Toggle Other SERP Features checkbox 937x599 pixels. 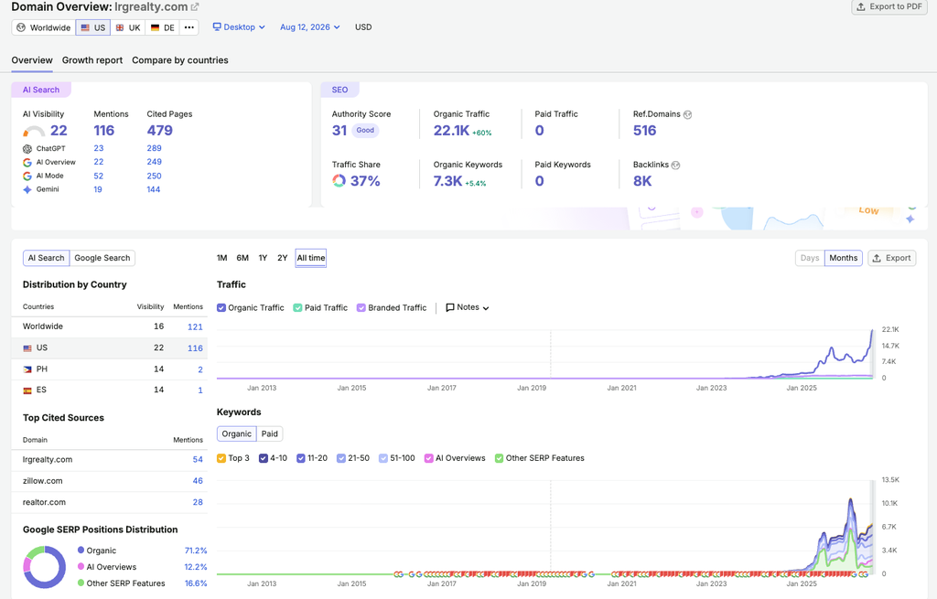[499, 458]
